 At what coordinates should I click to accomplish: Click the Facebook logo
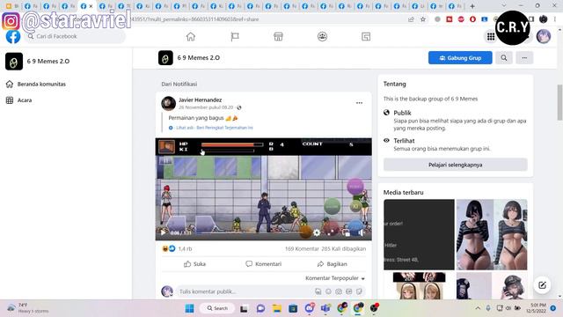pos(13,37)
